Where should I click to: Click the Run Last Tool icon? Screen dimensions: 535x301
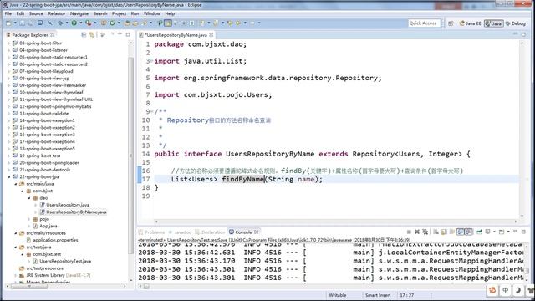[x=88, y=23]
